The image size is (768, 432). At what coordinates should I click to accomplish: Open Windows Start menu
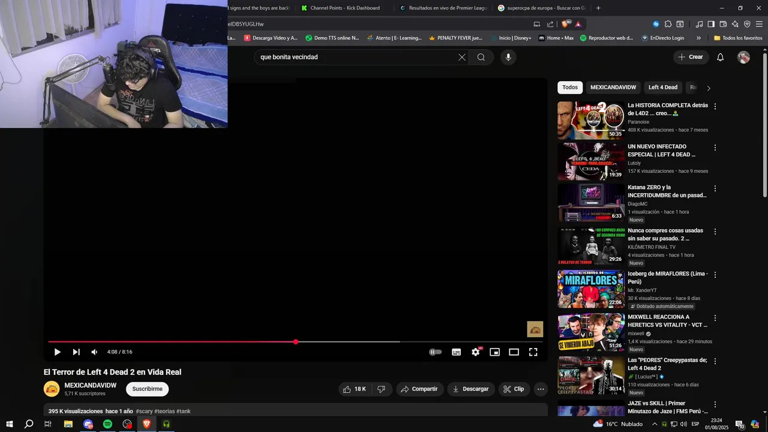[x=9, y=424]
